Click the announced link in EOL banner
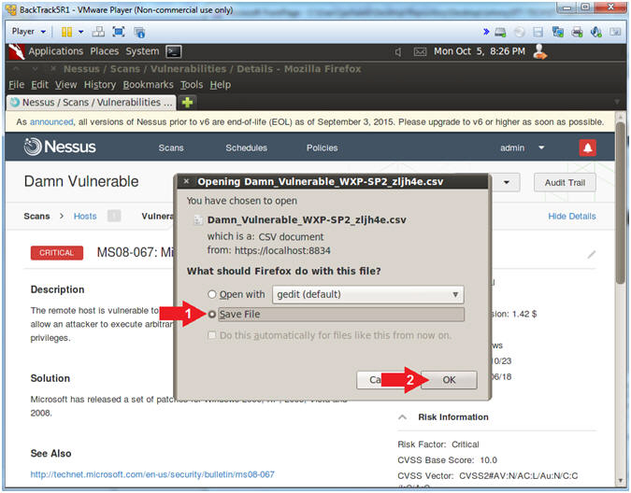631x493 pixels. click(x=51, y=121)
